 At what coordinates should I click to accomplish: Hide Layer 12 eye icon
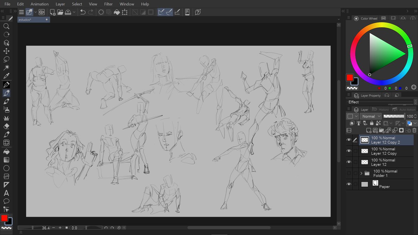tap(349, 162)
